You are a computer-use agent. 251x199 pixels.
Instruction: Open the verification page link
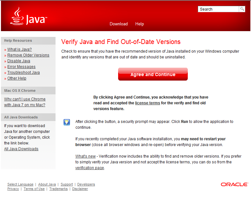point(90,168)
